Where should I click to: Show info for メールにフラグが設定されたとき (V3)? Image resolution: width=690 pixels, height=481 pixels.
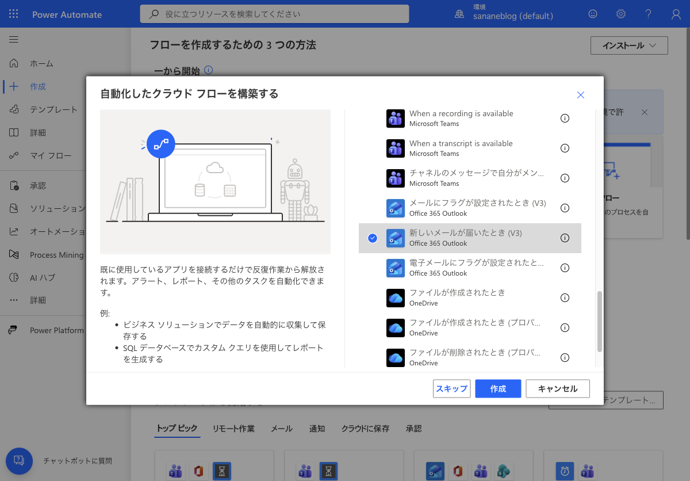tap(565, 208)
